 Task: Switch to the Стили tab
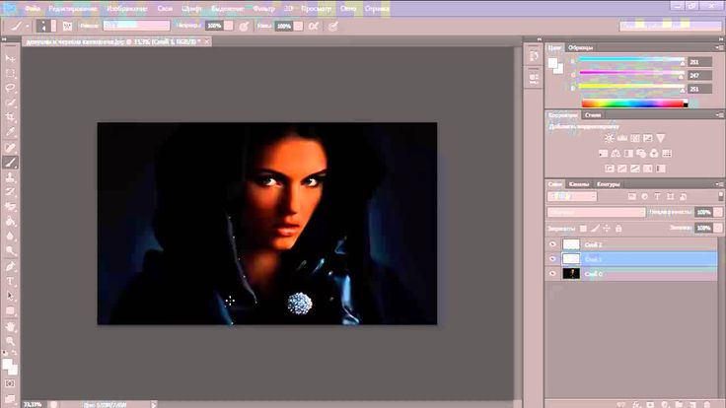tap(593, 115)
